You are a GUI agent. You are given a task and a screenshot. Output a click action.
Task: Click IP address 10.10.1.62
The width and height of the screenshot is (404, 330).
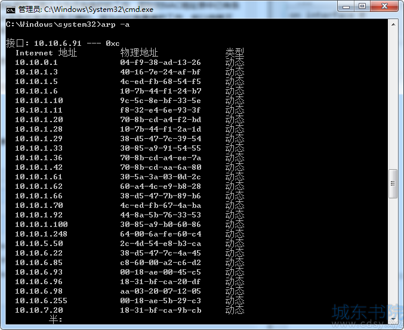pos(39,186)
